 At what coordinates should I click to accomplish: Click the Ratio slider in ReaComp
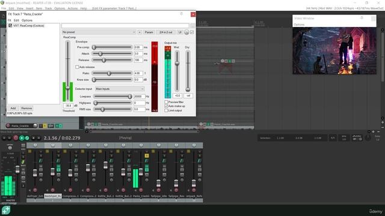112,73
